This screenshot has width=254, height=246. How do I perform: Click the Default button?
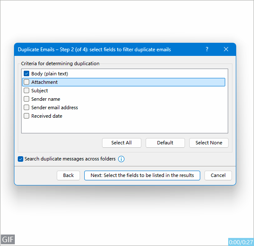click(165, 143)
